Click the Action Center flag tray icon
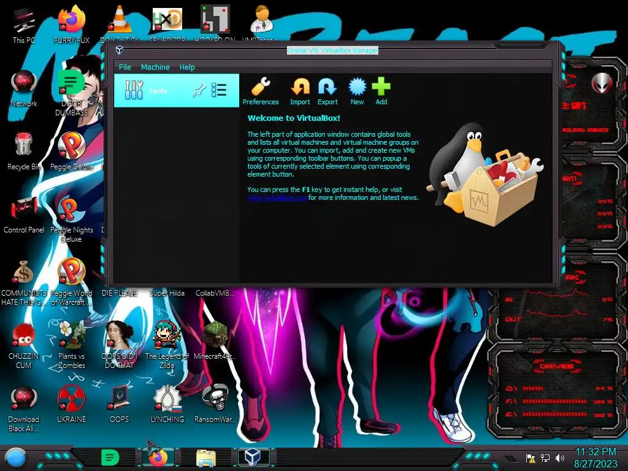This screenshot has height=471, width=628. click(530, 458)
